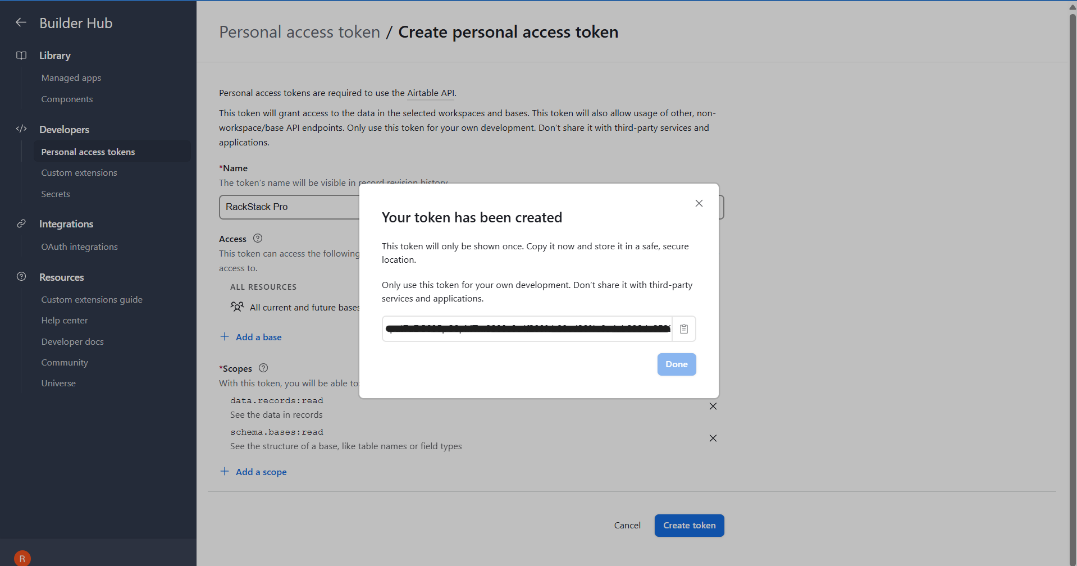Remove the data.records:read scope

click(x=713, y=406)
